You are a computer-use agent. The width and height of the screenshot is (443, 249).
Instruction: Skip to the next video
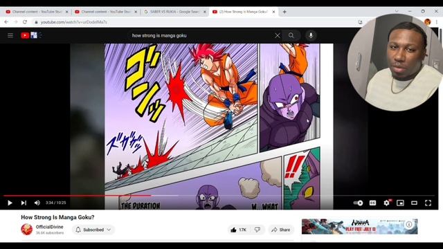coord(24,203)
